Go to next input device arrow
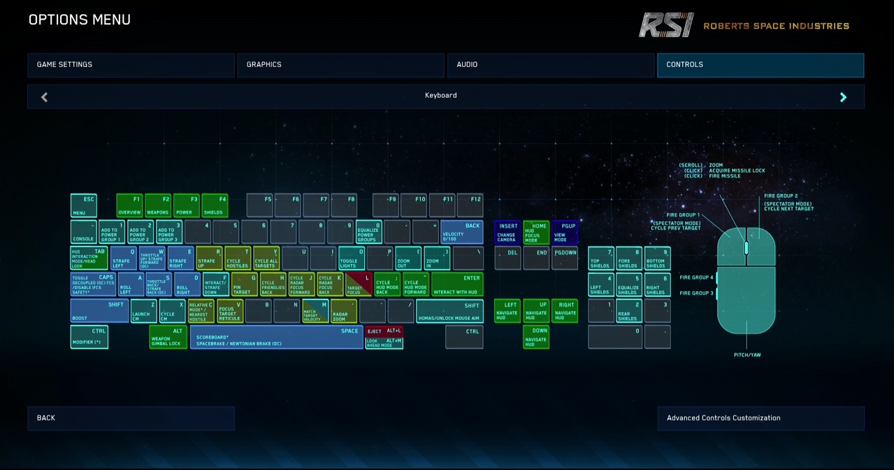The height and width of the screenshot is (470, 894). (843, 97)
